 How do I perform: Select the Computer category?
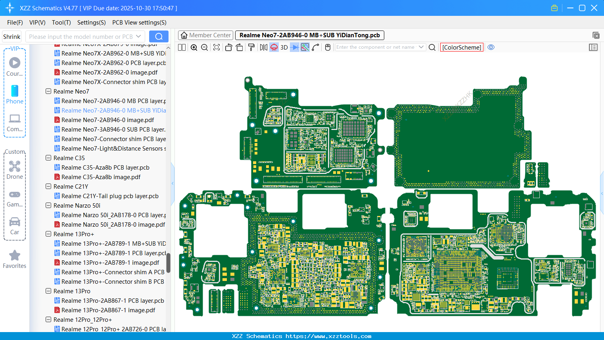15,122
